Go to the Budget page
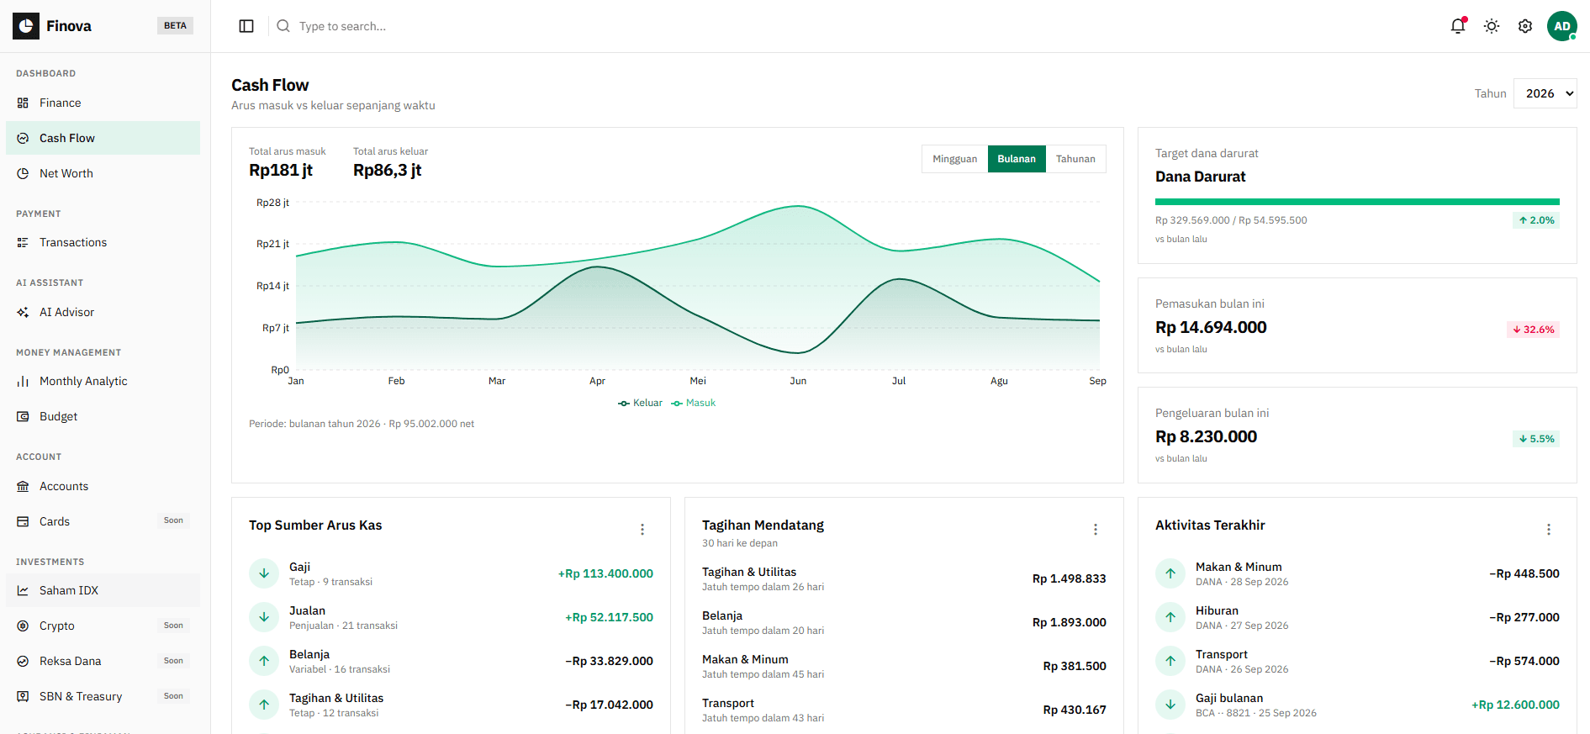The image size is (1590, 734). coord(103,416)
